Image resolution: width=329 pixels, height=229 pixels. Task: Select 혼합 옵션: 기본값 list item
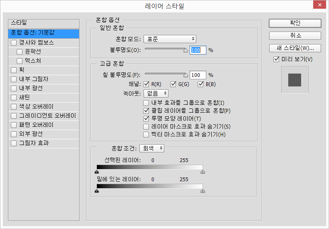[x=43, y=33]
